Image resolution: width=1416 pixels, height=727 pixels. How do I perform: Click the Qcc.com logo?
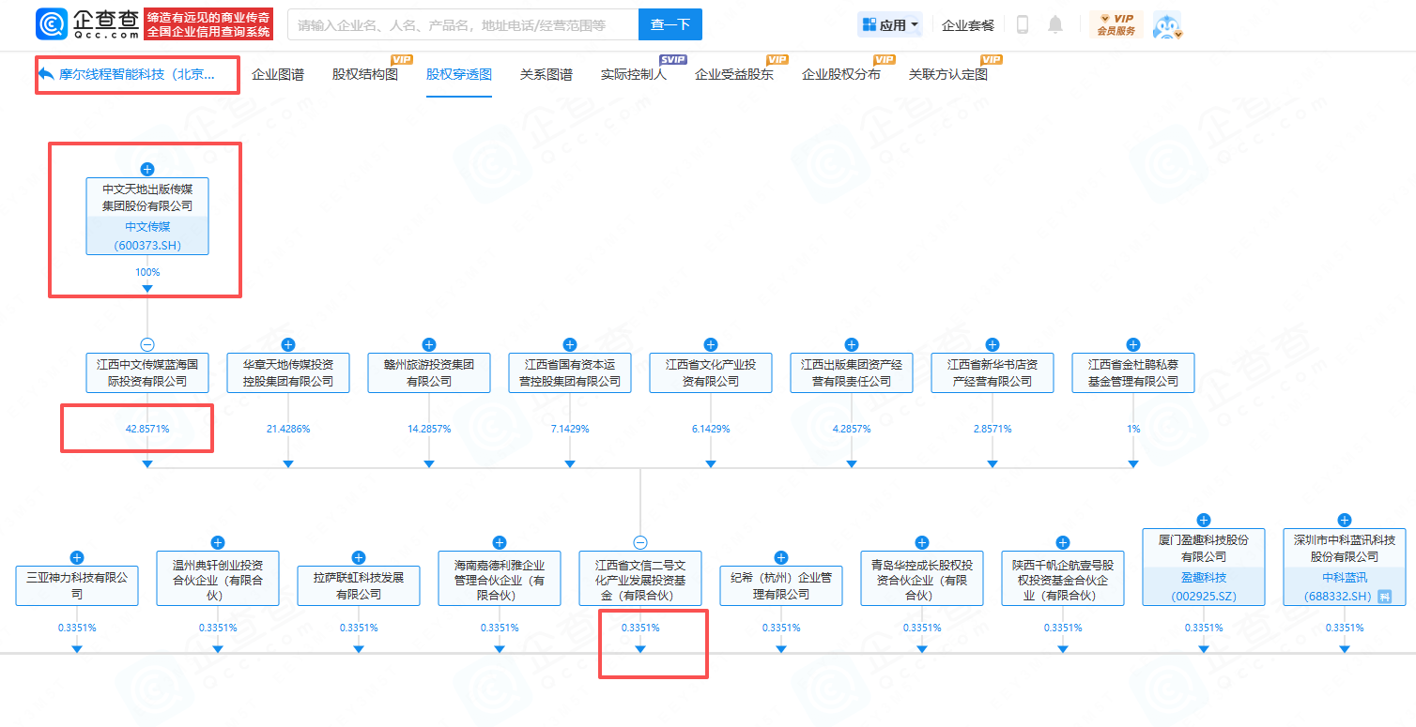89,24
